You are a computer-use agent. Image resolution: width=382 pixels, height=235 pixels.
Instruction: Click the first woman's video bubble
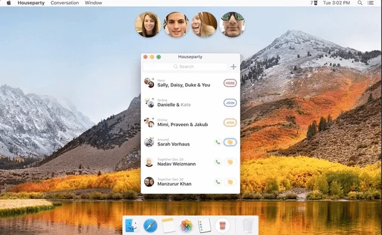click(148, 25)
